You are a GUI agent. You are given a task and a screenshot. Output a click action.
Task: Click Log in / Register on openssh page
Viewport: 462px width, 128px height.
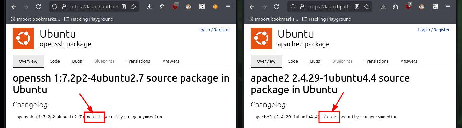(x=214, y=30)
